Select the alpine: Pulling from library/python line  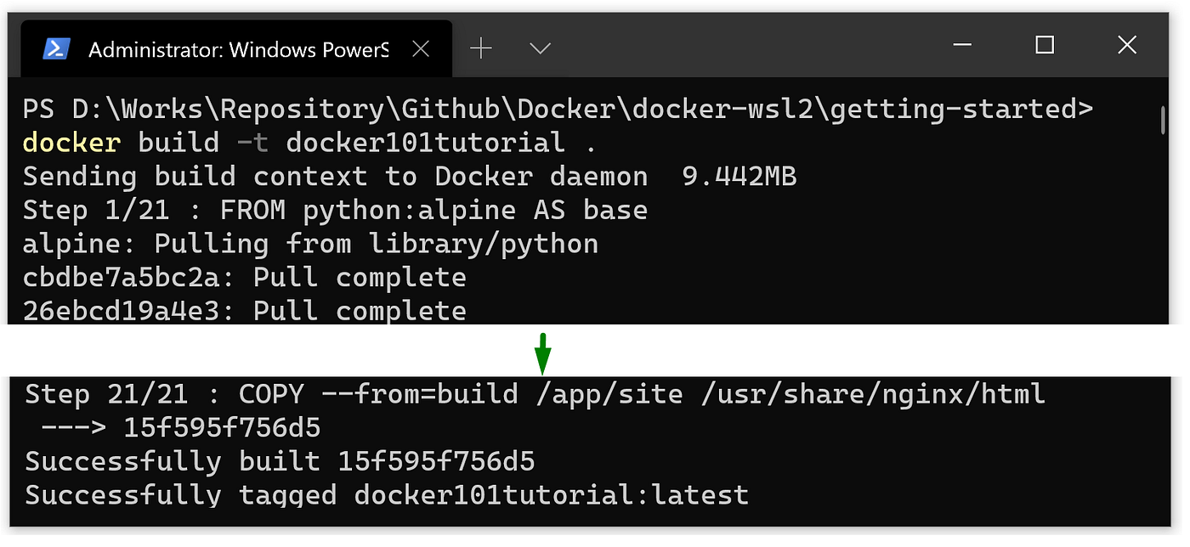click(x=310, y=244)
